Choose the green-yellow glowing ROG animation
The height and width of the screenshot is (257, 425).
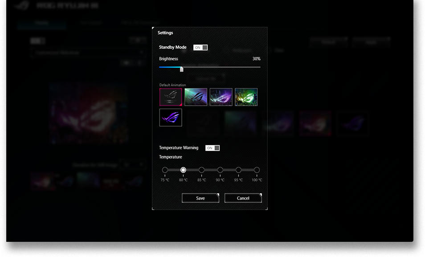(x=246, y=97)
